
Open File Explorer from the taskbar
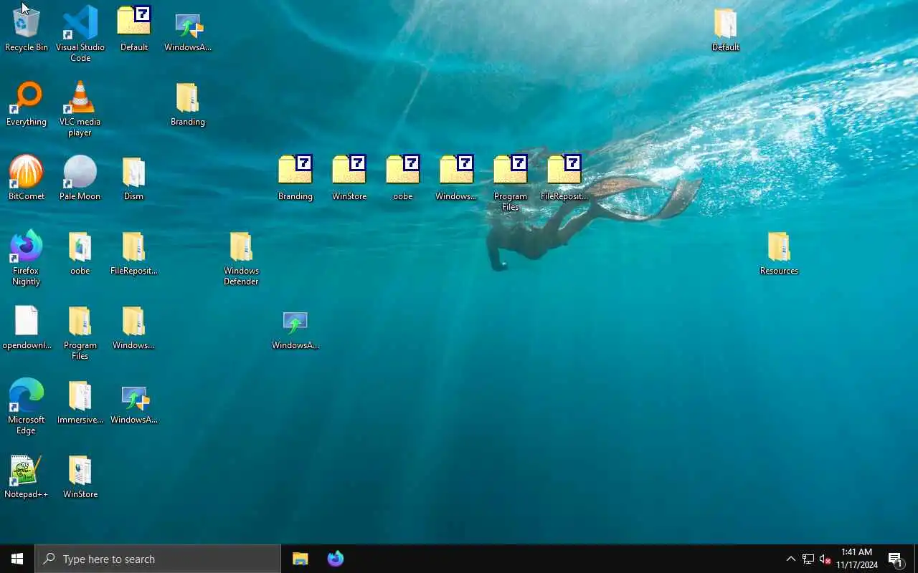[300, 559]
